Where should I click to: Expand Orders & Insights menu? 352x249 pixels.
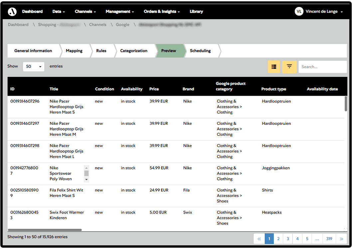pos(162,11)
